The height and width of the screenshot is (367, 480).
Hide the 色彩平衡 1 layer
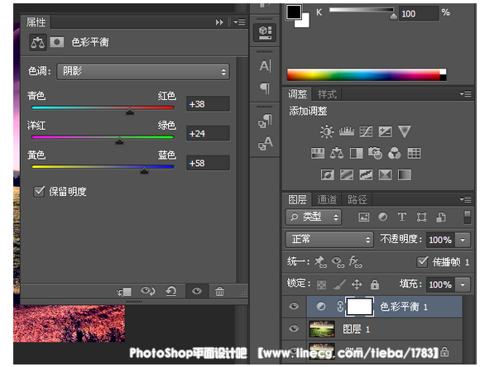coord(294,306)
